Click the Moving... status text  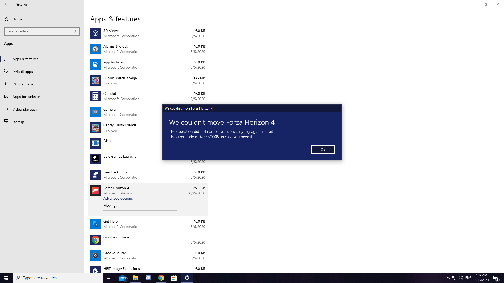tap(111, 205)
